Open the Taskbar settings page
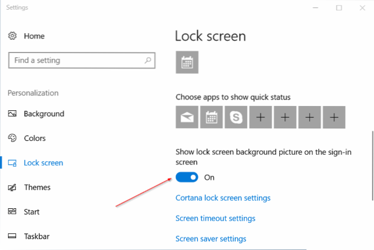374x250 pixels. pos(37,236)
